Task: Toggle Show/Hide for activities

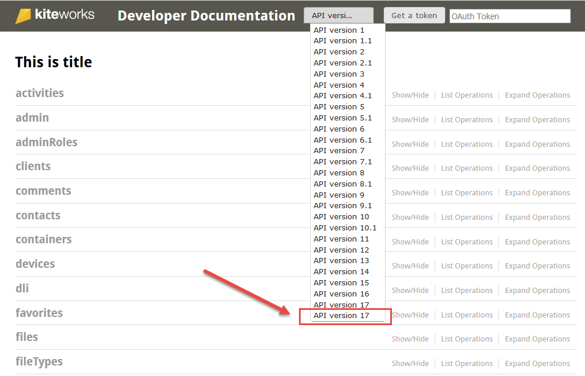Action: point(410,95)
